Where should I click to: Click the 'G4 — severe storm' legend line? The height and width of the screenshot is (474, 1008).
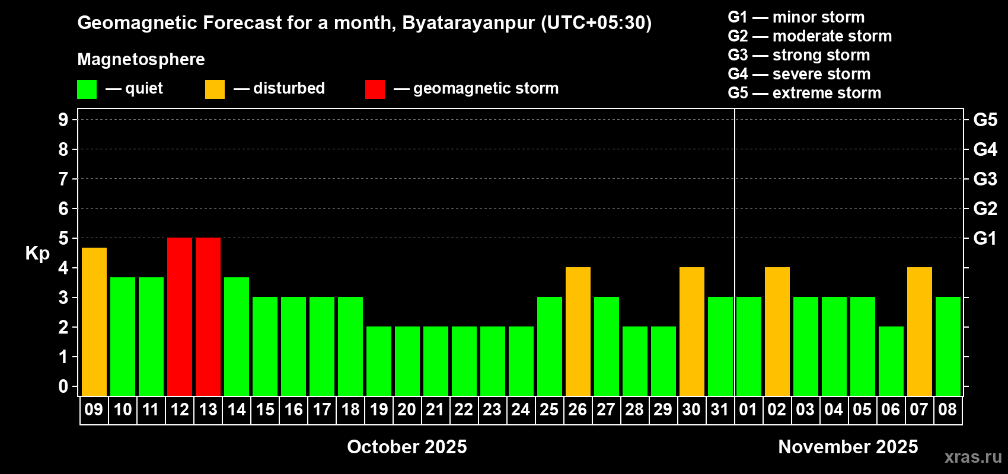click(799, 74)
